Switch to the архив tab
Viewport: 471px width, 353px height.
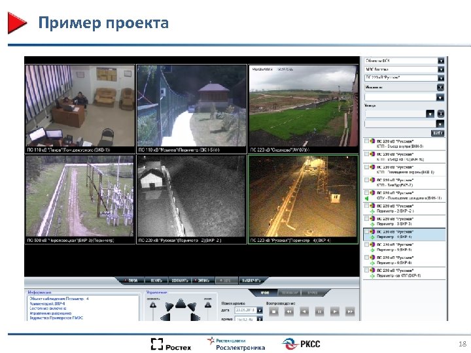coord(265,293)
